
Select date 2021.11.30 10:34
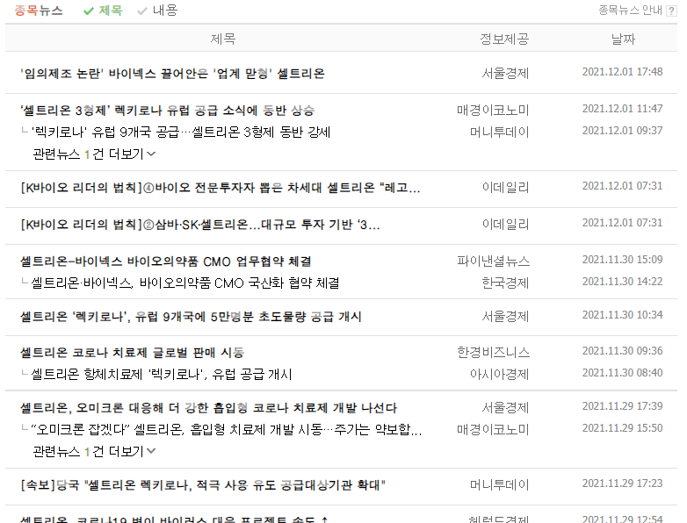pyautogui.click(x=622, y=315)
